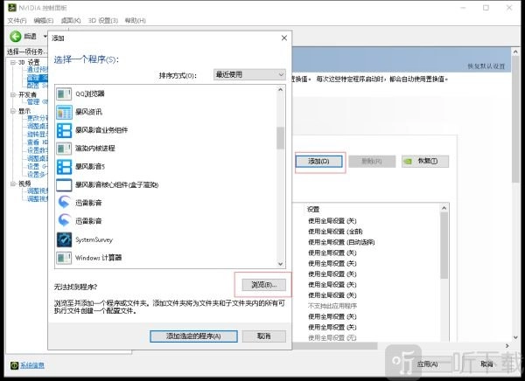Screen dimensions: 525x381
Task: Select the SystemSurvey shield icon
Action: click(x=63, y=239)
